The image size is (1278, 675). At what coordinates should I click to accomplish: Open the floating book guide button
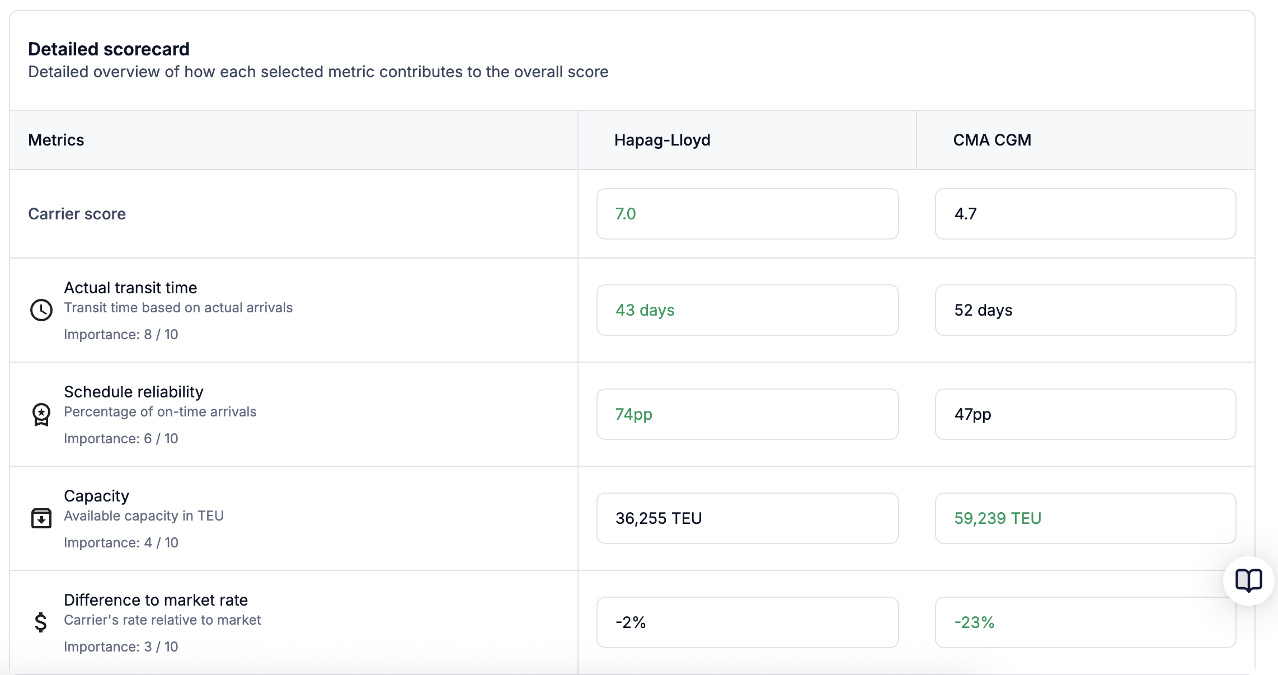click(x=1248, y=580)
